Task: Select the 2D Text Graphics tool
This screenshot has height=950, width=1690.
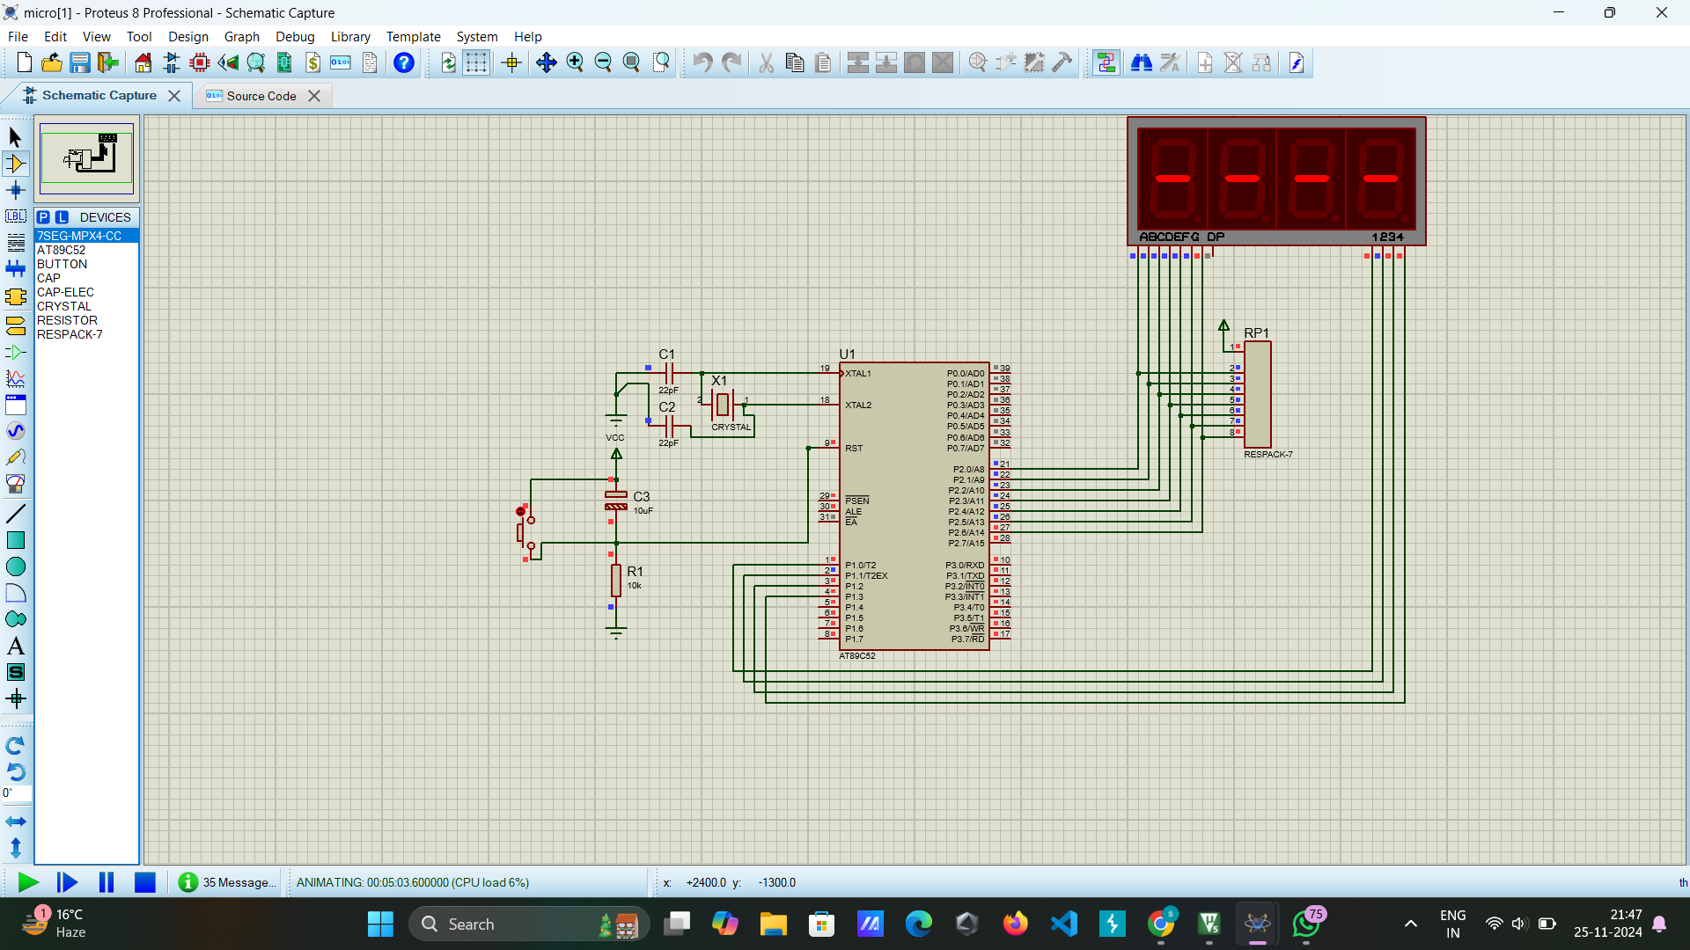Action: [x=15, y=647]
